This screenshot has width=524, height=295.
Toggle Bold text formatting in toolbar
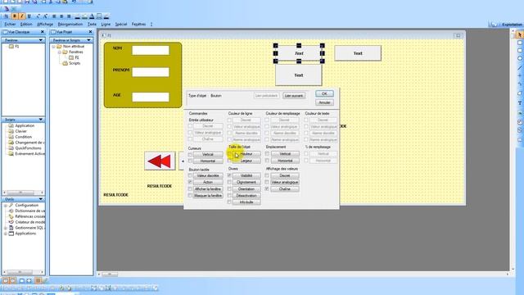15,16
